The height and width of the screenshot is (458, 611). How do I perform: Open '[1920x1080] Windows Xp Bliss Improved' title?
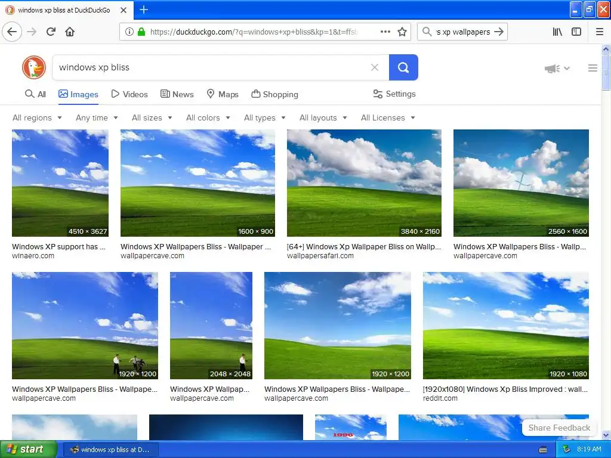(505, 389)
